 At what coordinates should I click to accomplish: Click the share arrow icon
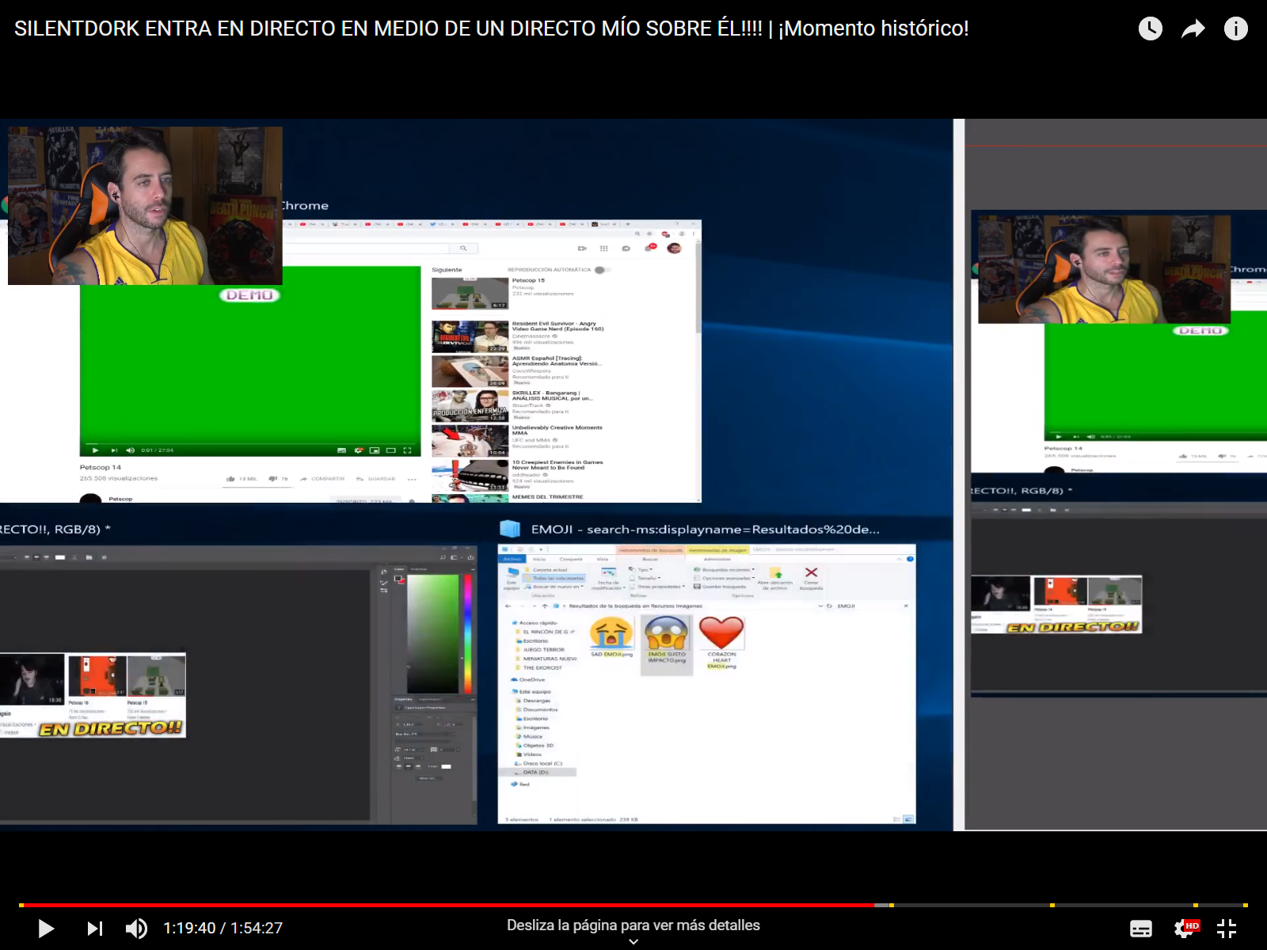click(x=1193, y=29)
